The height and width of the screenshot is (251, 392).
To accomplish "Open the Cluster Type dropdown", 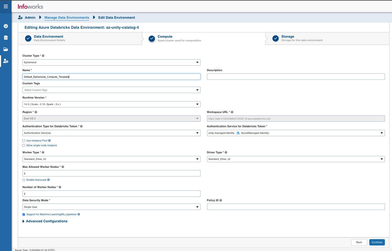I will click(111, 62).
